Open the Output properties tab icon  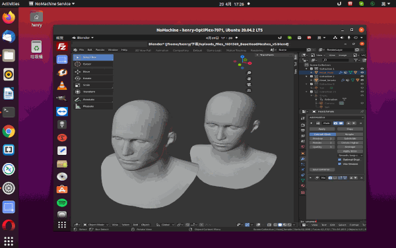(x=303, y=131)
